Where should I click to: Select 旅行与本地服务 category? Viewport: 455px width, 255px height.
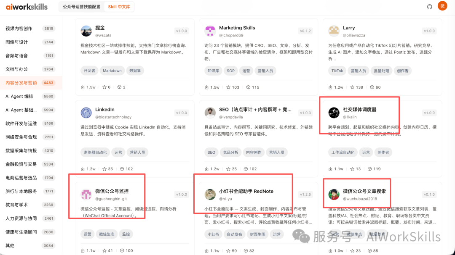31,191
